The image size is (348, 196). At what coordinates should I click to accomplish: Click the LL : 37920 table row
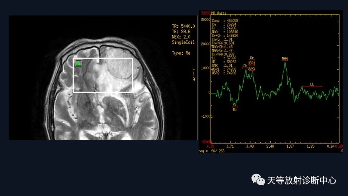pos(224,58)
